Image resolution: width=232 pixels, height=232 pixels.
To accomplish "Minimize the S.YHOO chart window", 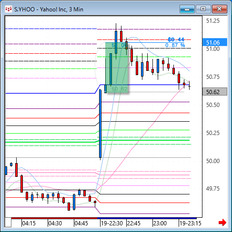I will coord(187,9).
